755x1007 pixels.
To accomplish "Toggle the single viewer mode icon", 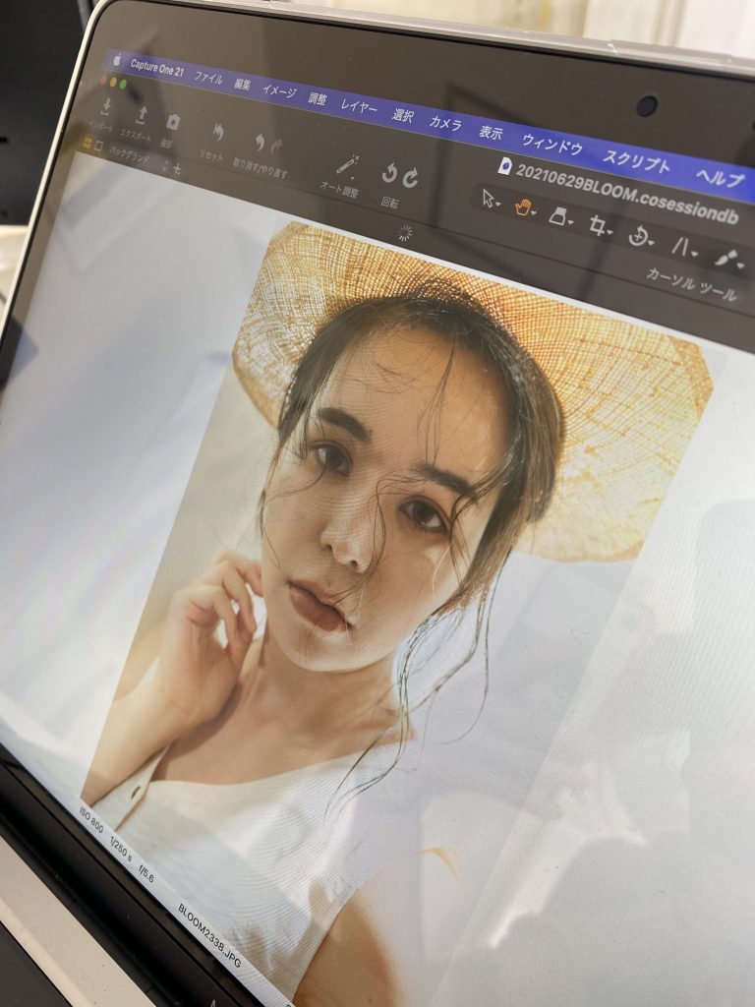I will [98, 148].
